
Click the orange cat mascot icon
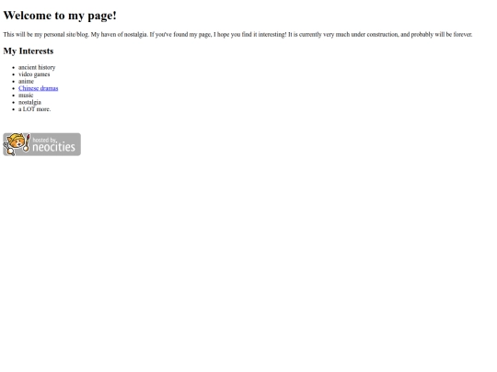16,142
